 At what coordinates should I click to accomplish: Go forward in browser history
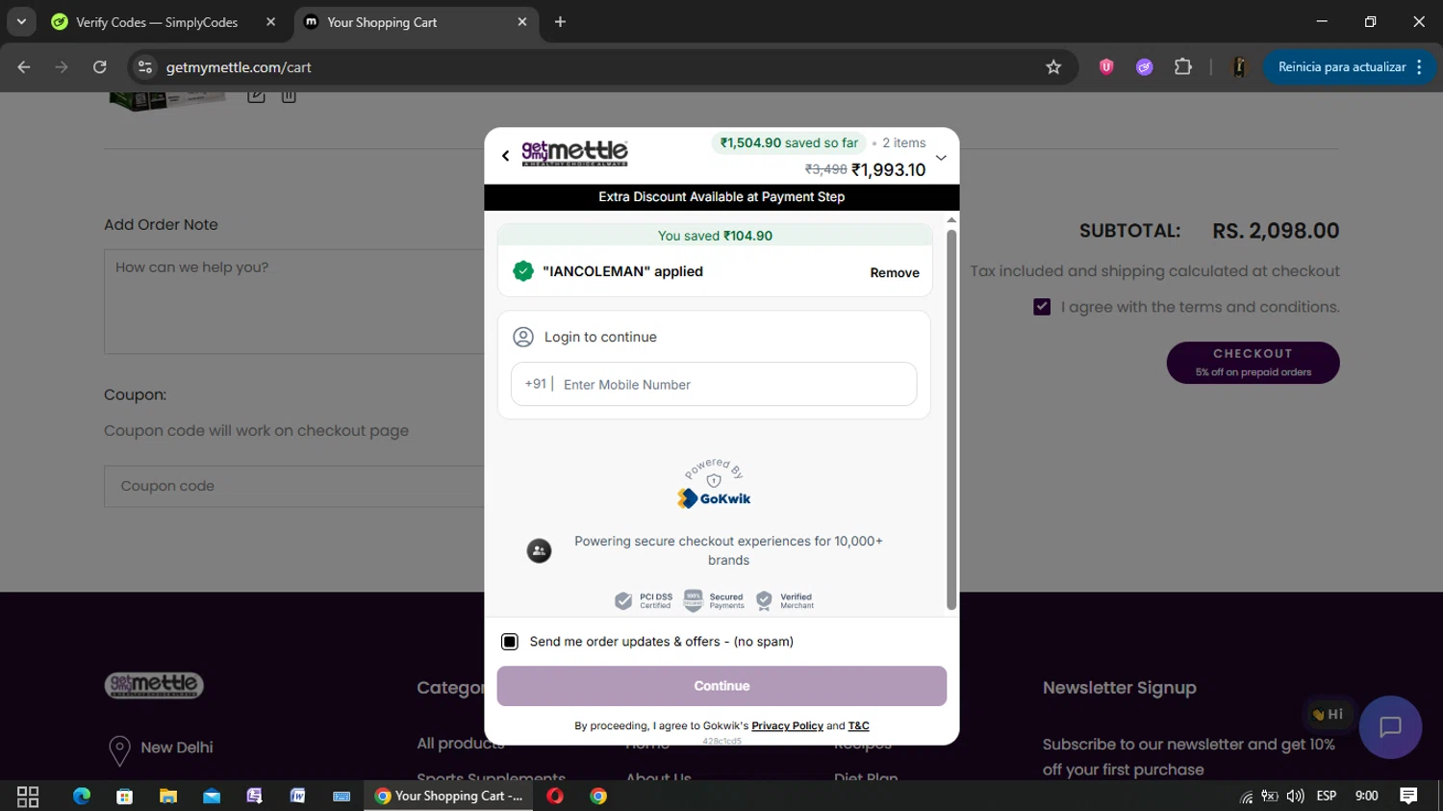click(62, 67)
